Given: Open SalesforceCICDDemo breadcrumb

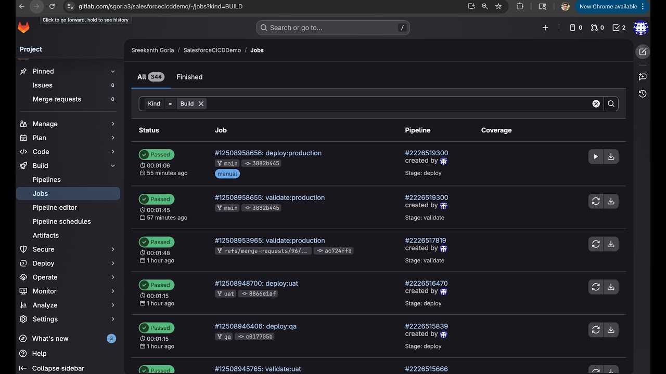Looking at the screenshot, I should 212,50.
